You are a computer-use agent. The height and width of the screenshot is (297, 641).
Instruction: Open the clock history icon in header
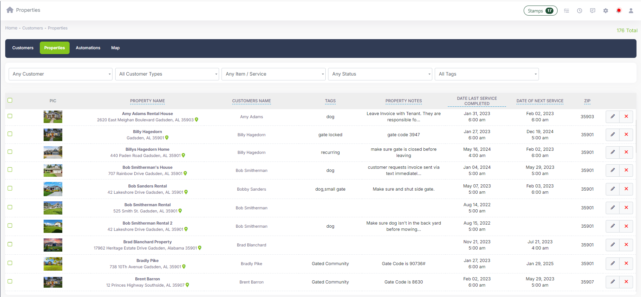pyautogui.click(x=579, y=11)
